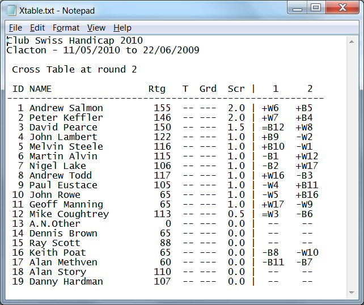This screenshot has width=364, height=305.
Task: Click result '+B11' in Paul Eustace's row
Action: click(x=307, y=185)
